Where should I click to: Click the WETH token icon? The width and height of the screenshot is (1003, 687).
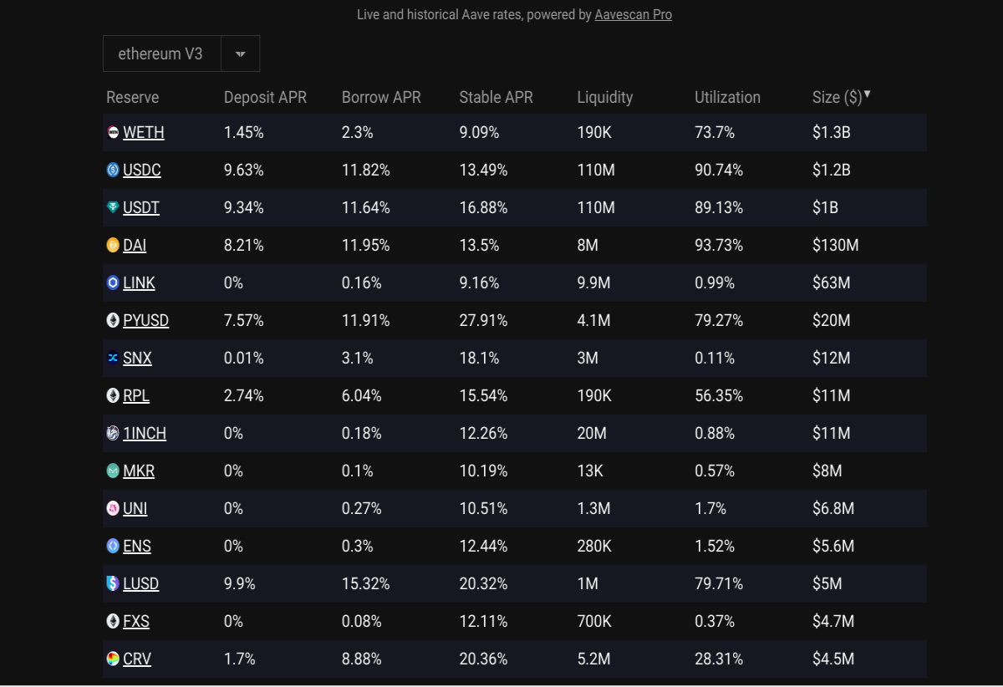coord(113,132)
